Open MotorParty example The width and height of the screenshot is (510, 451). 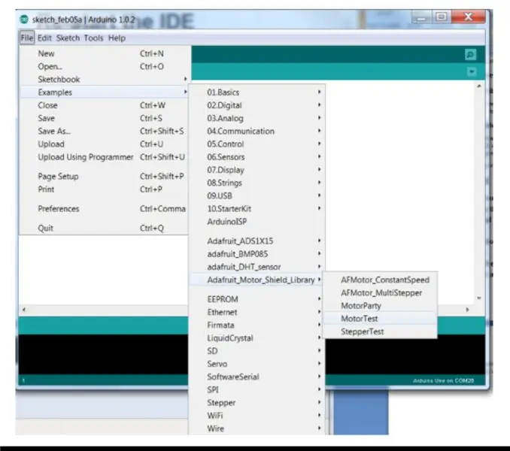[x=380, y=306]
